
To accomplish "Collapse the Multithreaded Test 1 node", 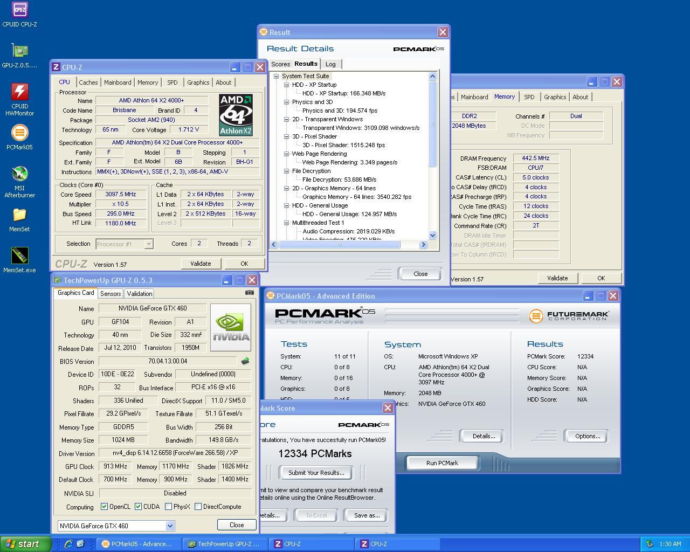I will 287,223.
